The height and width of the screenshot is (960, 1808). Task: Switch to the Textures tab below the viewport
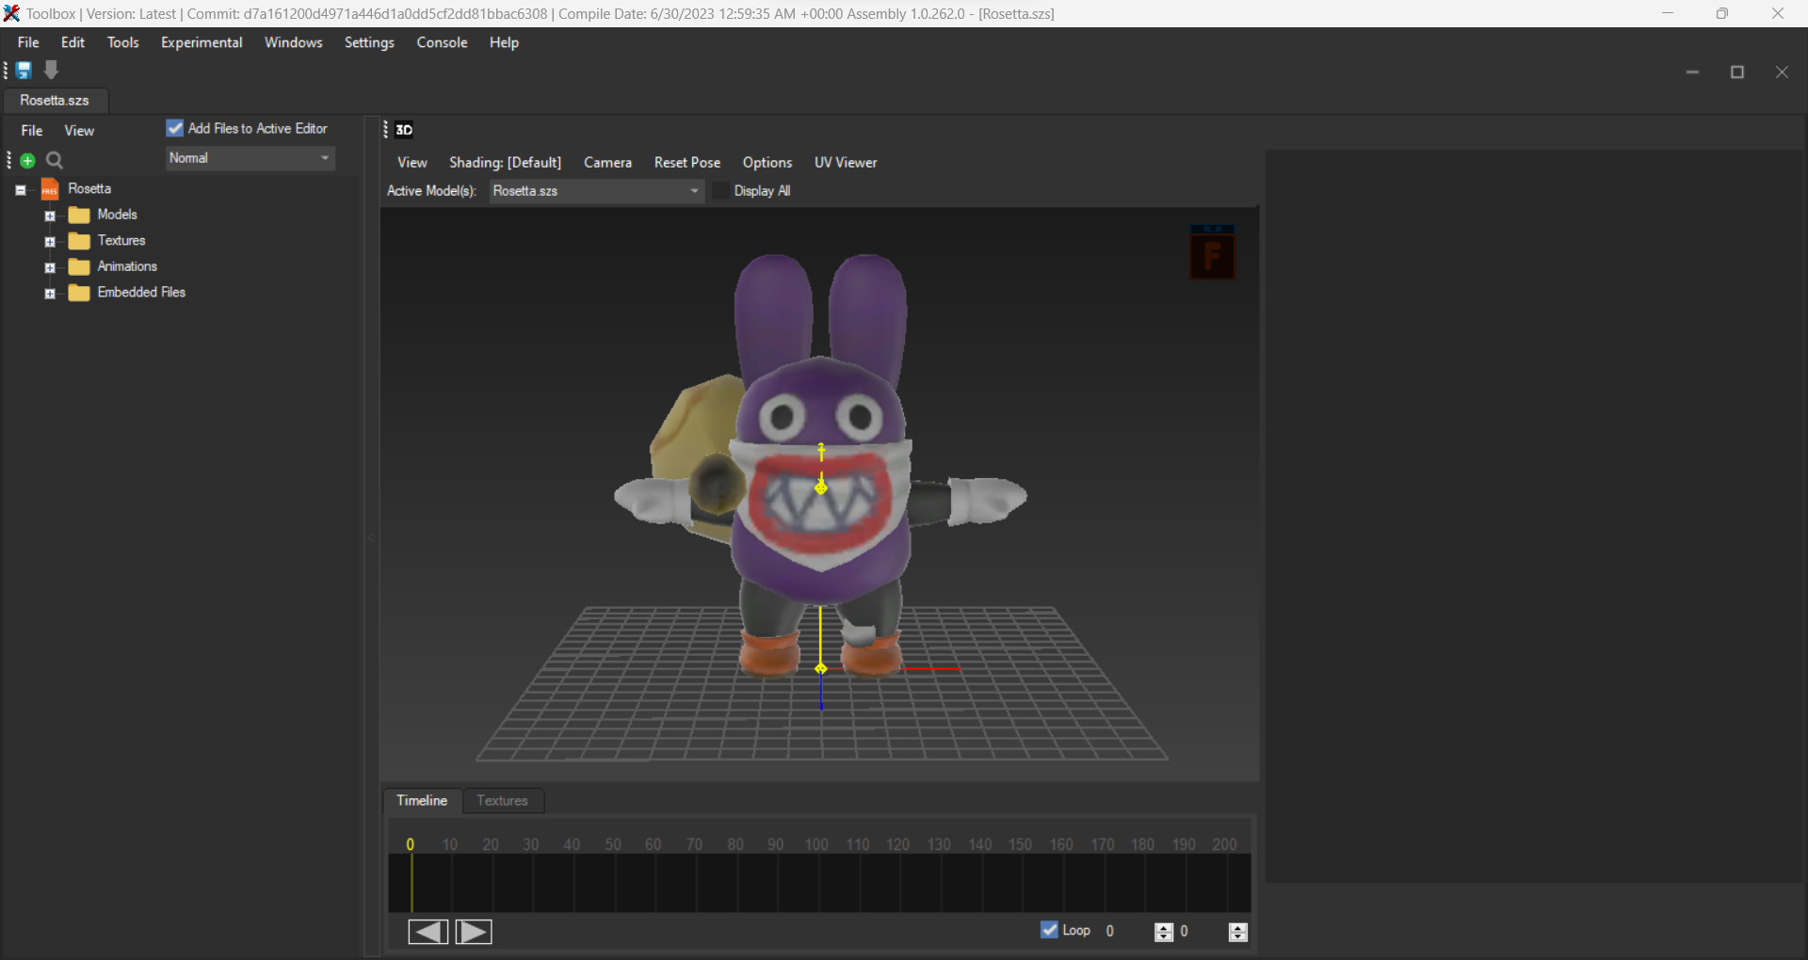point(502,801)
